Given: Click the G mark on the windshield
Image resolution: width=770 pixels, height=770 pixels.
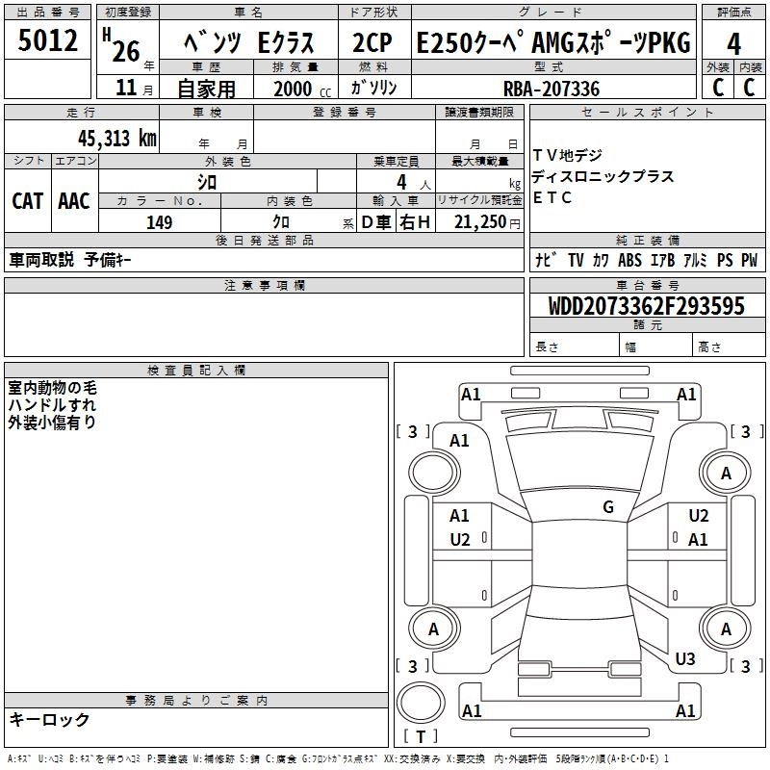Looking at the screenshot, I should pyautogui.click(x=607, y=507).
